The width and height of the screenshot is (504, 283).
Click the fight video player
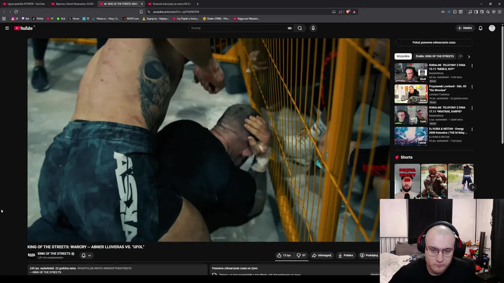point(209,140)
